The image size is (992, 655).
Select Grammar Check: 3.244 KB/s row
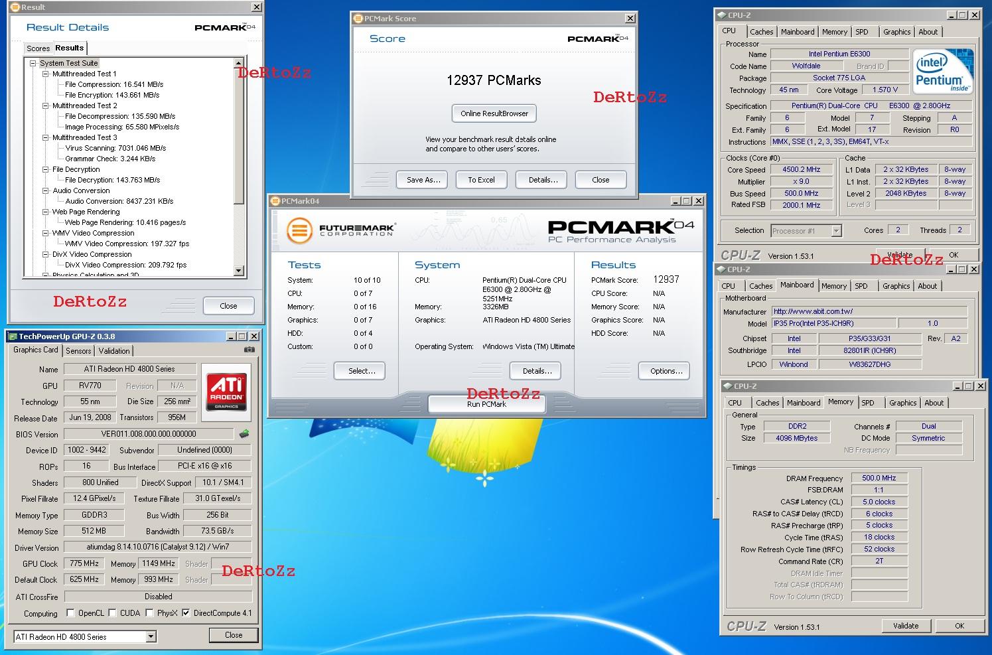pyautogui.click(x=110, y=159)
